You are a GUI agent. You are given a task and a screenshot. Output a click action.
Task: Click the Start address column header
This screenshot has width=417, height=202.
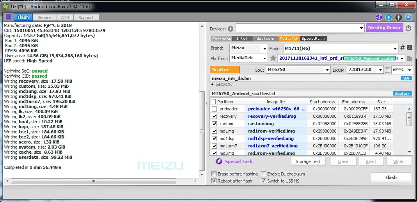point(322,102)
